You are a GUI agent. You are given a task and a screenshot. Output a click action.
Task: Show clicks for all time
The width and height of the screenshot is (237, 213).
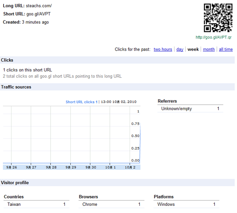(226, 49)
